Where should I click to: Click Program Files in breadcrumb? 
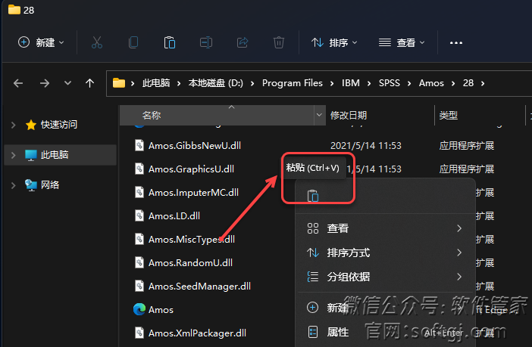[292, 83]
